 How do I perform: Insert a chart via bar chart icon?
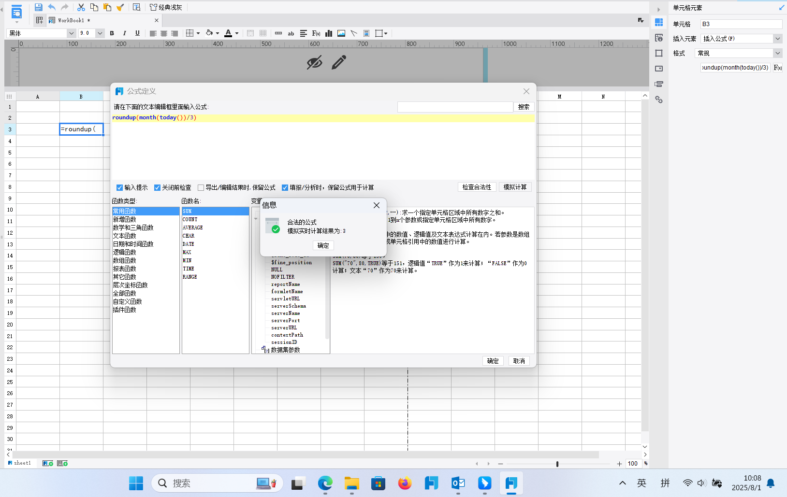click(329, 33)
